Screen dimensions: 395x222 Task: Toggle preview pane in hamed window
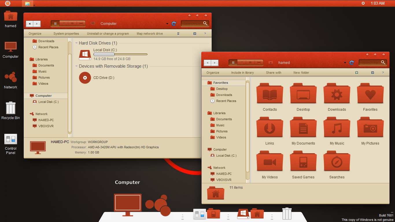click(x=372, y=73)
